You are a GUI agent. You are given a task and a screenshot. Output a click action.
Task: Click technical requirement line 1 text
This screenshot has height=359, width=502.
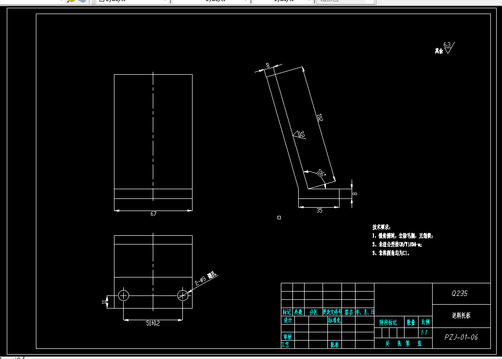point(403,236)
